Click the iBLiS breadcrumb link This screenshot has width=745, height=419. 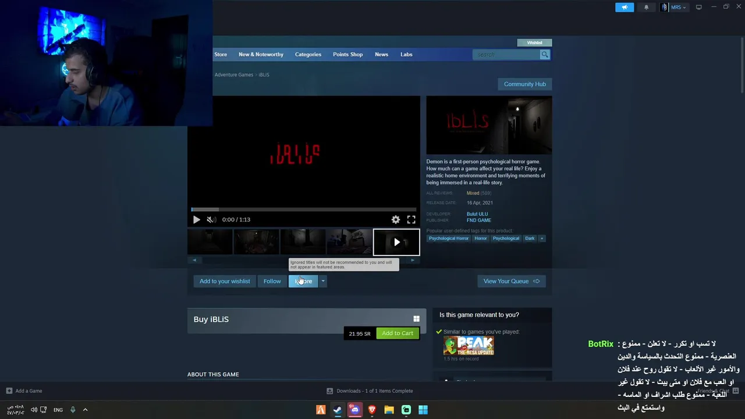point(264,74)
